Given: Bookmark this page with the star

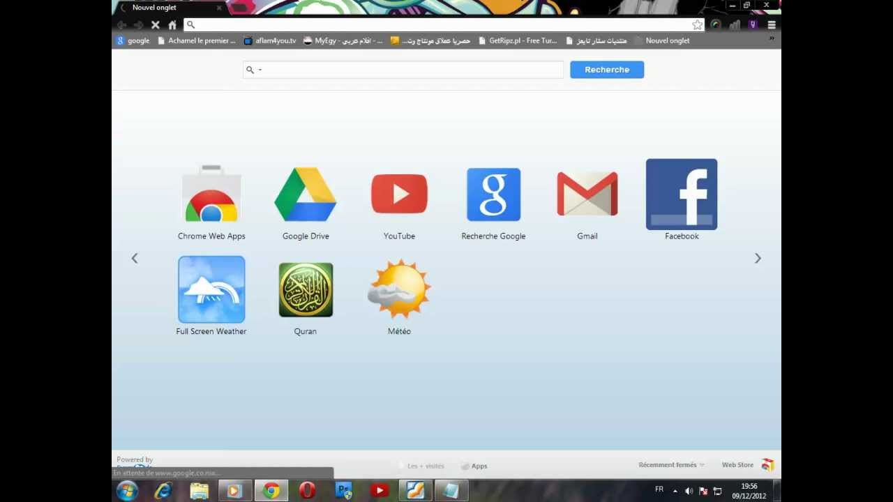Looking at the screenshot, I should click(x=697, y=24).
